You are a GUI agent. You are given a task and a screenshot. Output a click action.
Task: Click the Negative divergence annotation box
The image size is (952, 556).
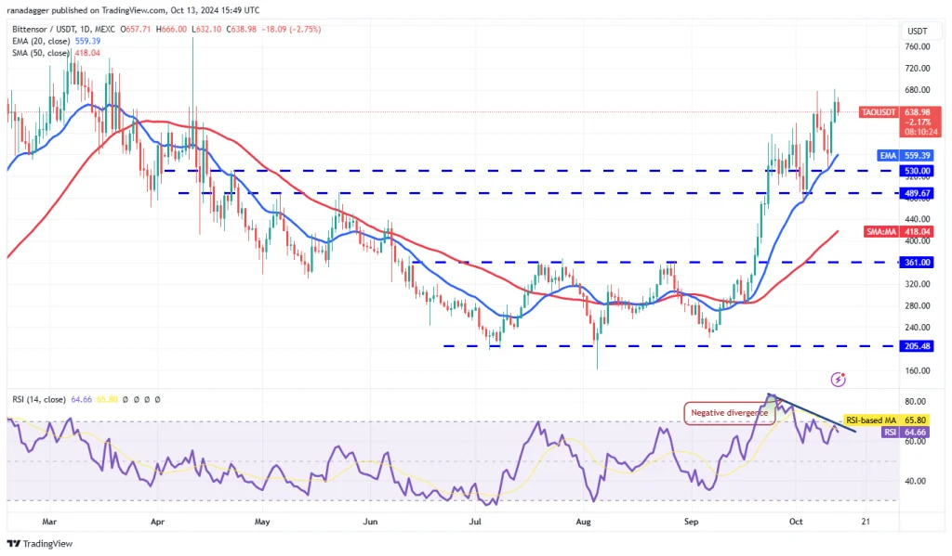coord(729,413)
